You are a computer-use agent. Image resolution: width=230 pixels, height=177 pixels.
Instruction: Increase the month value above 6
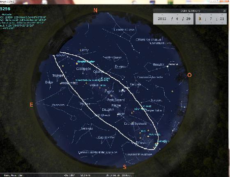click(x=177, y=15)
